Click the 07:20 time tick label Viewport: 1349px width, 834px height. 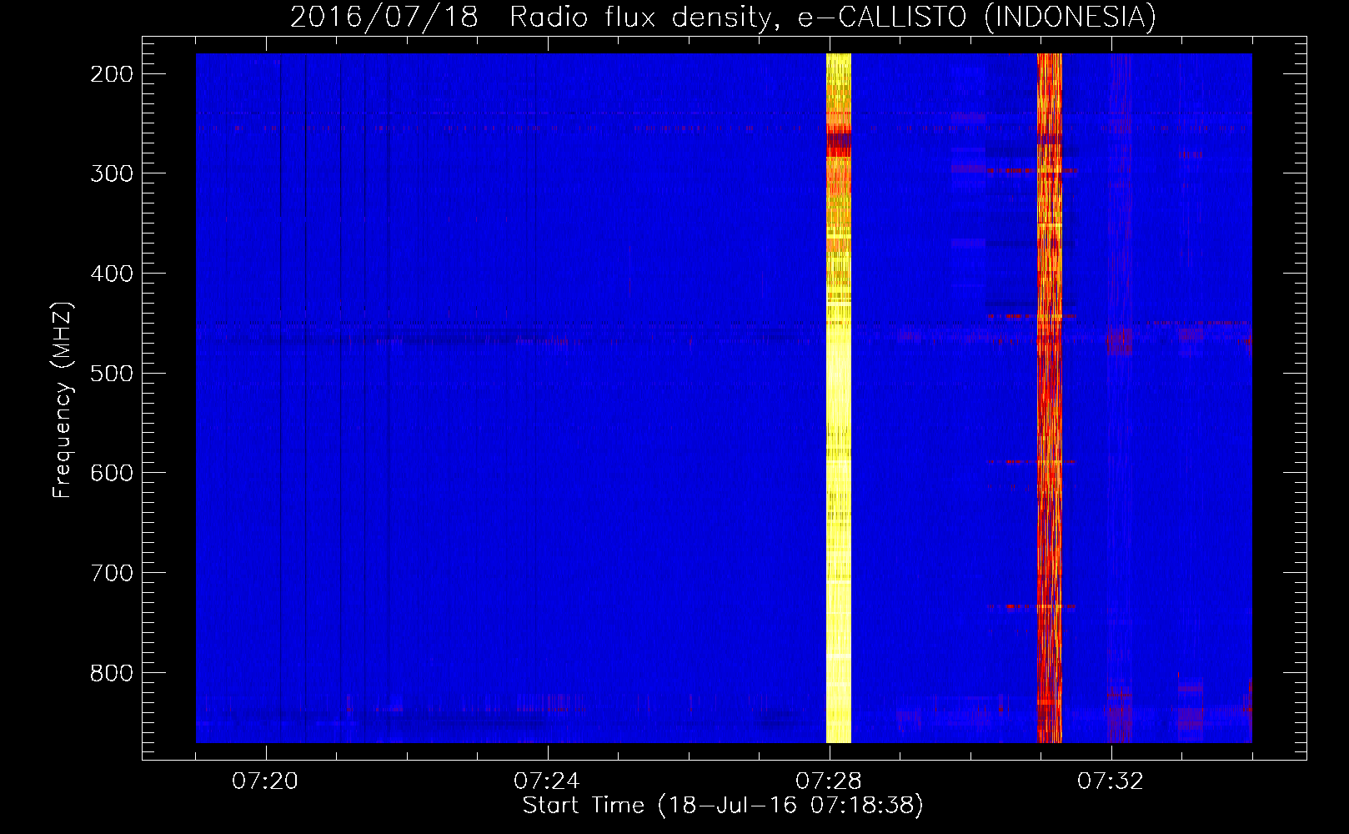point(265,781)
